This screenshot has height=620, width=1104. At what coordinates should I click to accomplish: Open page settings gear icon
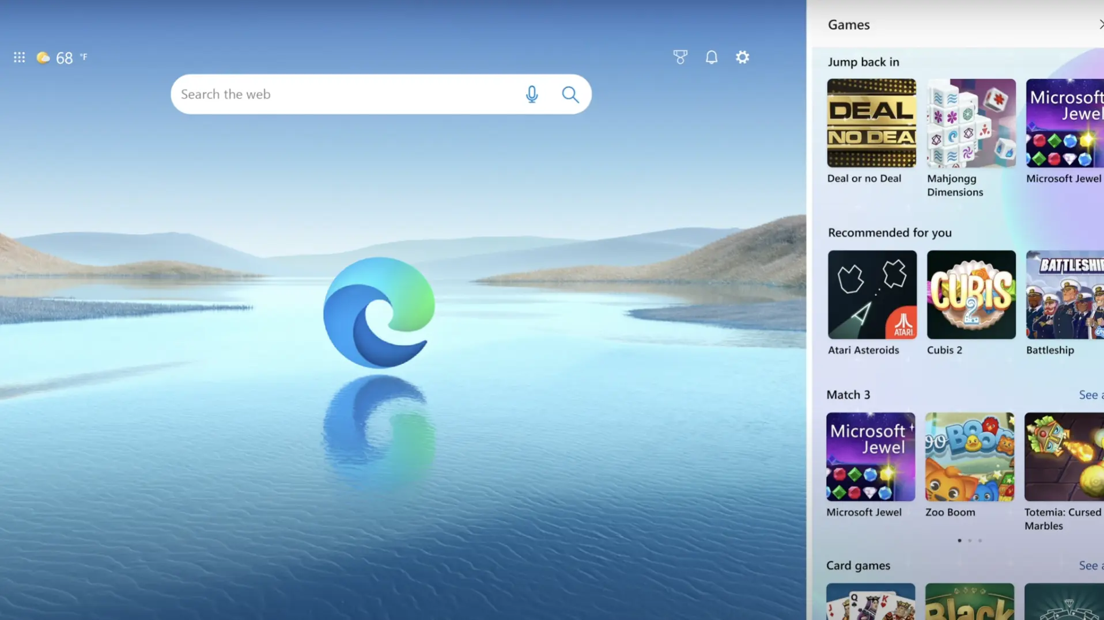(742, 57)
